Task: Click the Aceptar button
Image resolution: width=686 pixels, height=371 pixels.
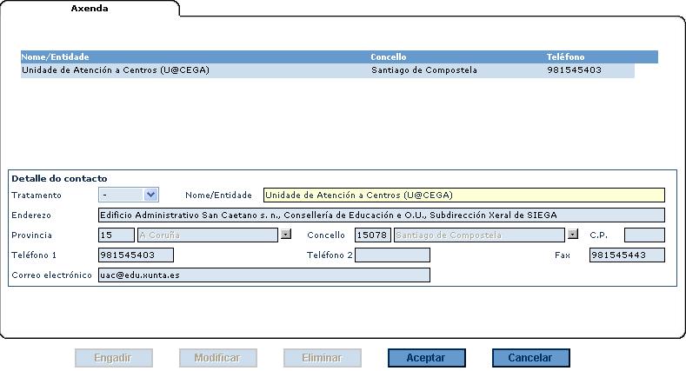Action: [x=426, y=358]
